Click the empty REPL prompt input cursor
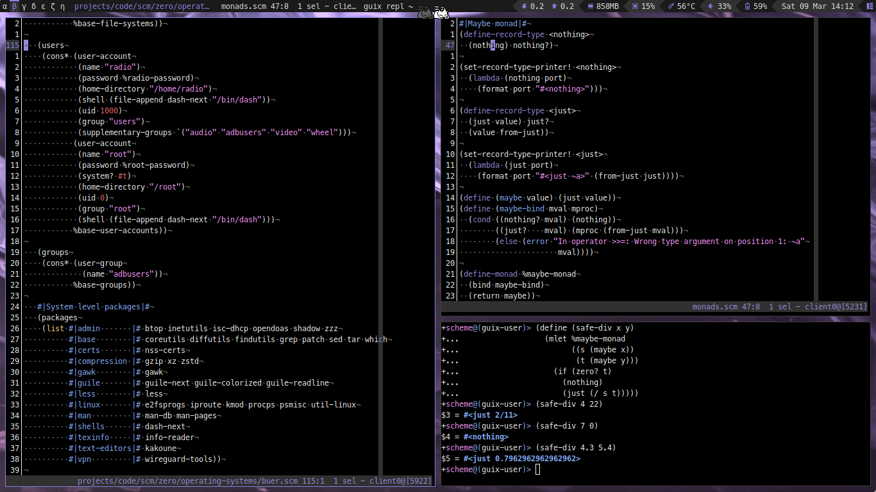 (x=538, y=470)
